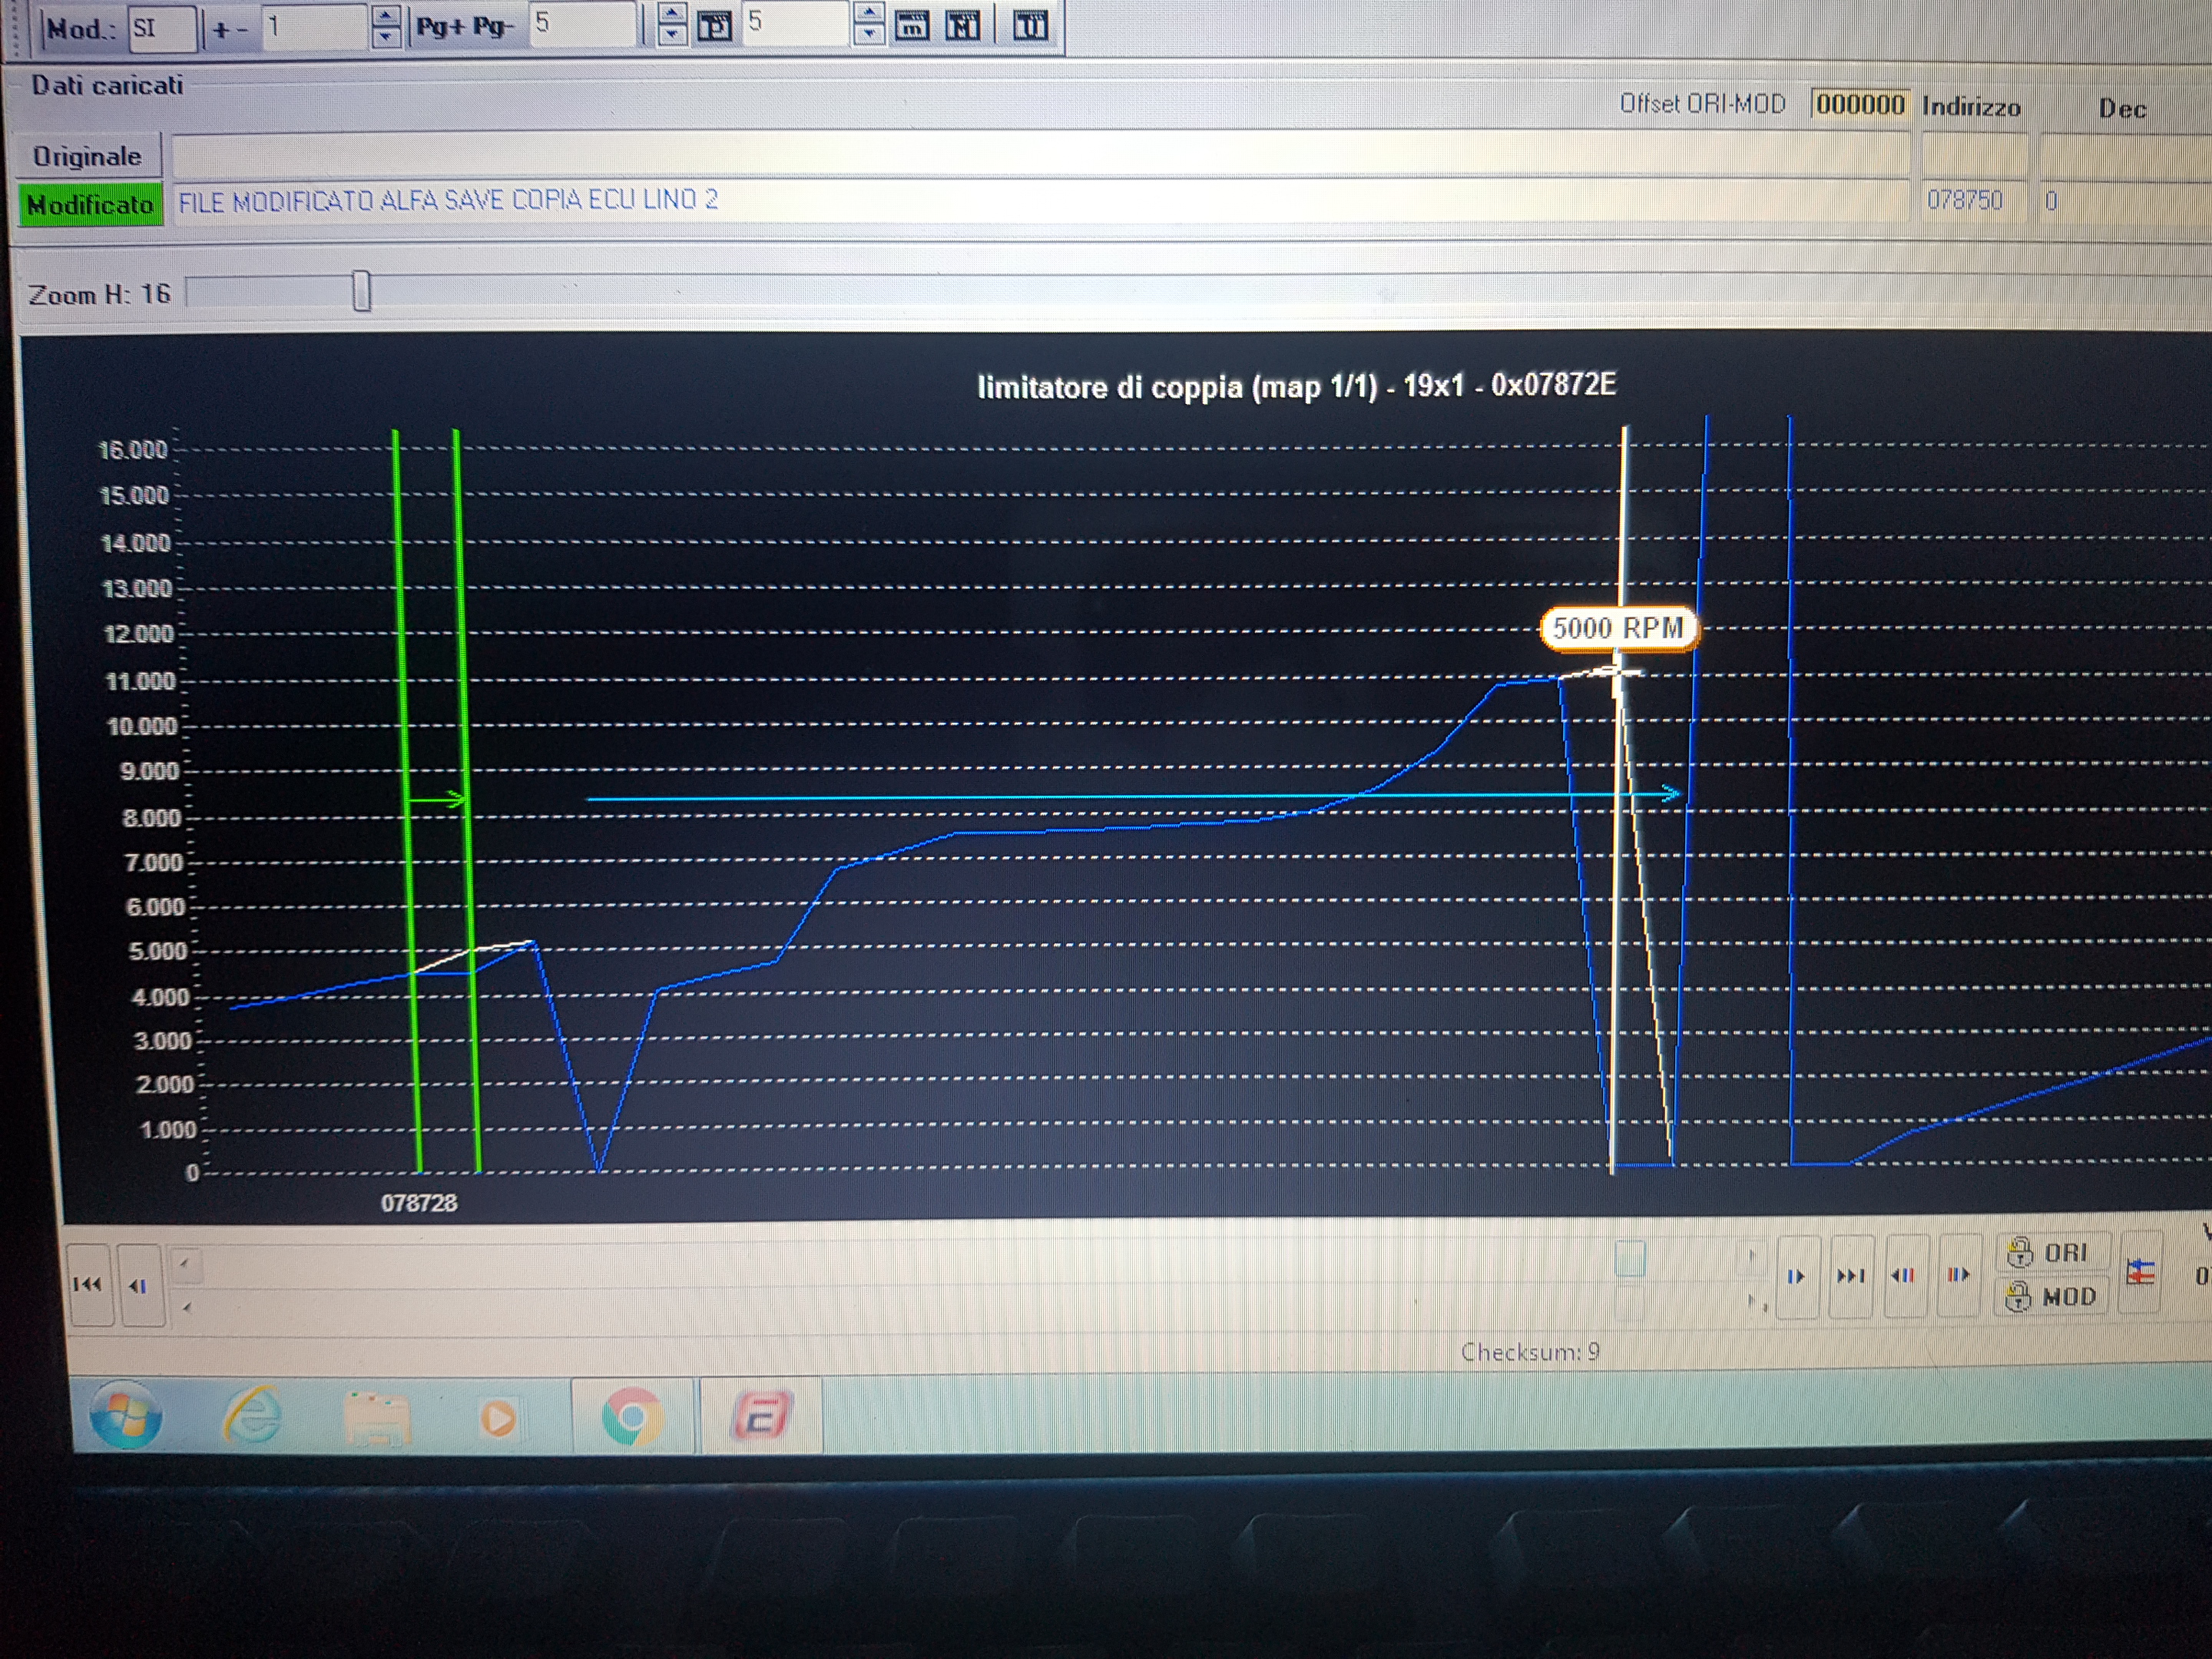This screenshot has width=2212, height=1659.
Task: Jump to the last graph position
Action: point(1850,1276)
